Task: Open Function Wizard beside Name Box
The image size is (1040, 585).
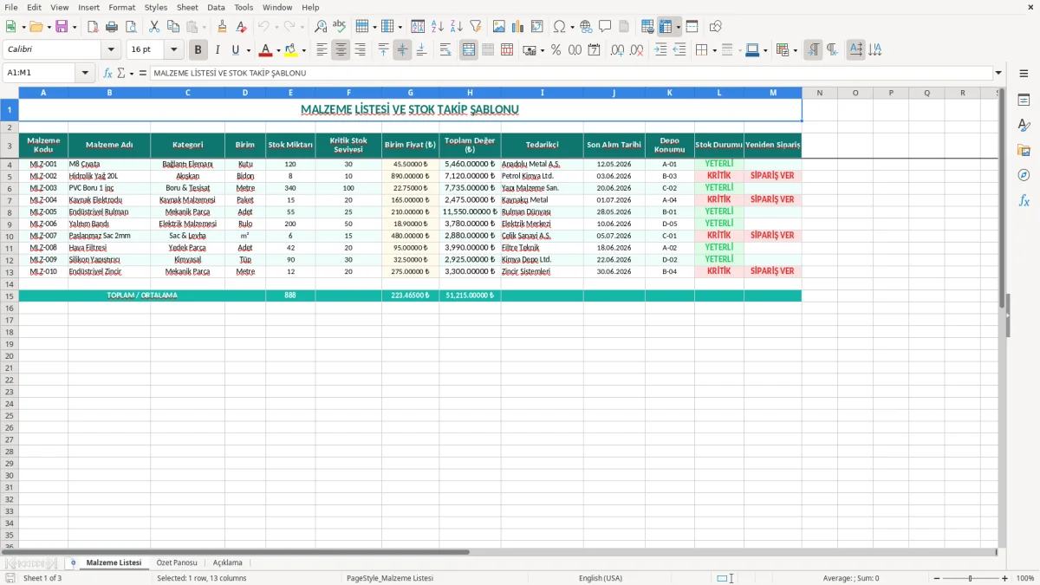Action: pos(108,74)
